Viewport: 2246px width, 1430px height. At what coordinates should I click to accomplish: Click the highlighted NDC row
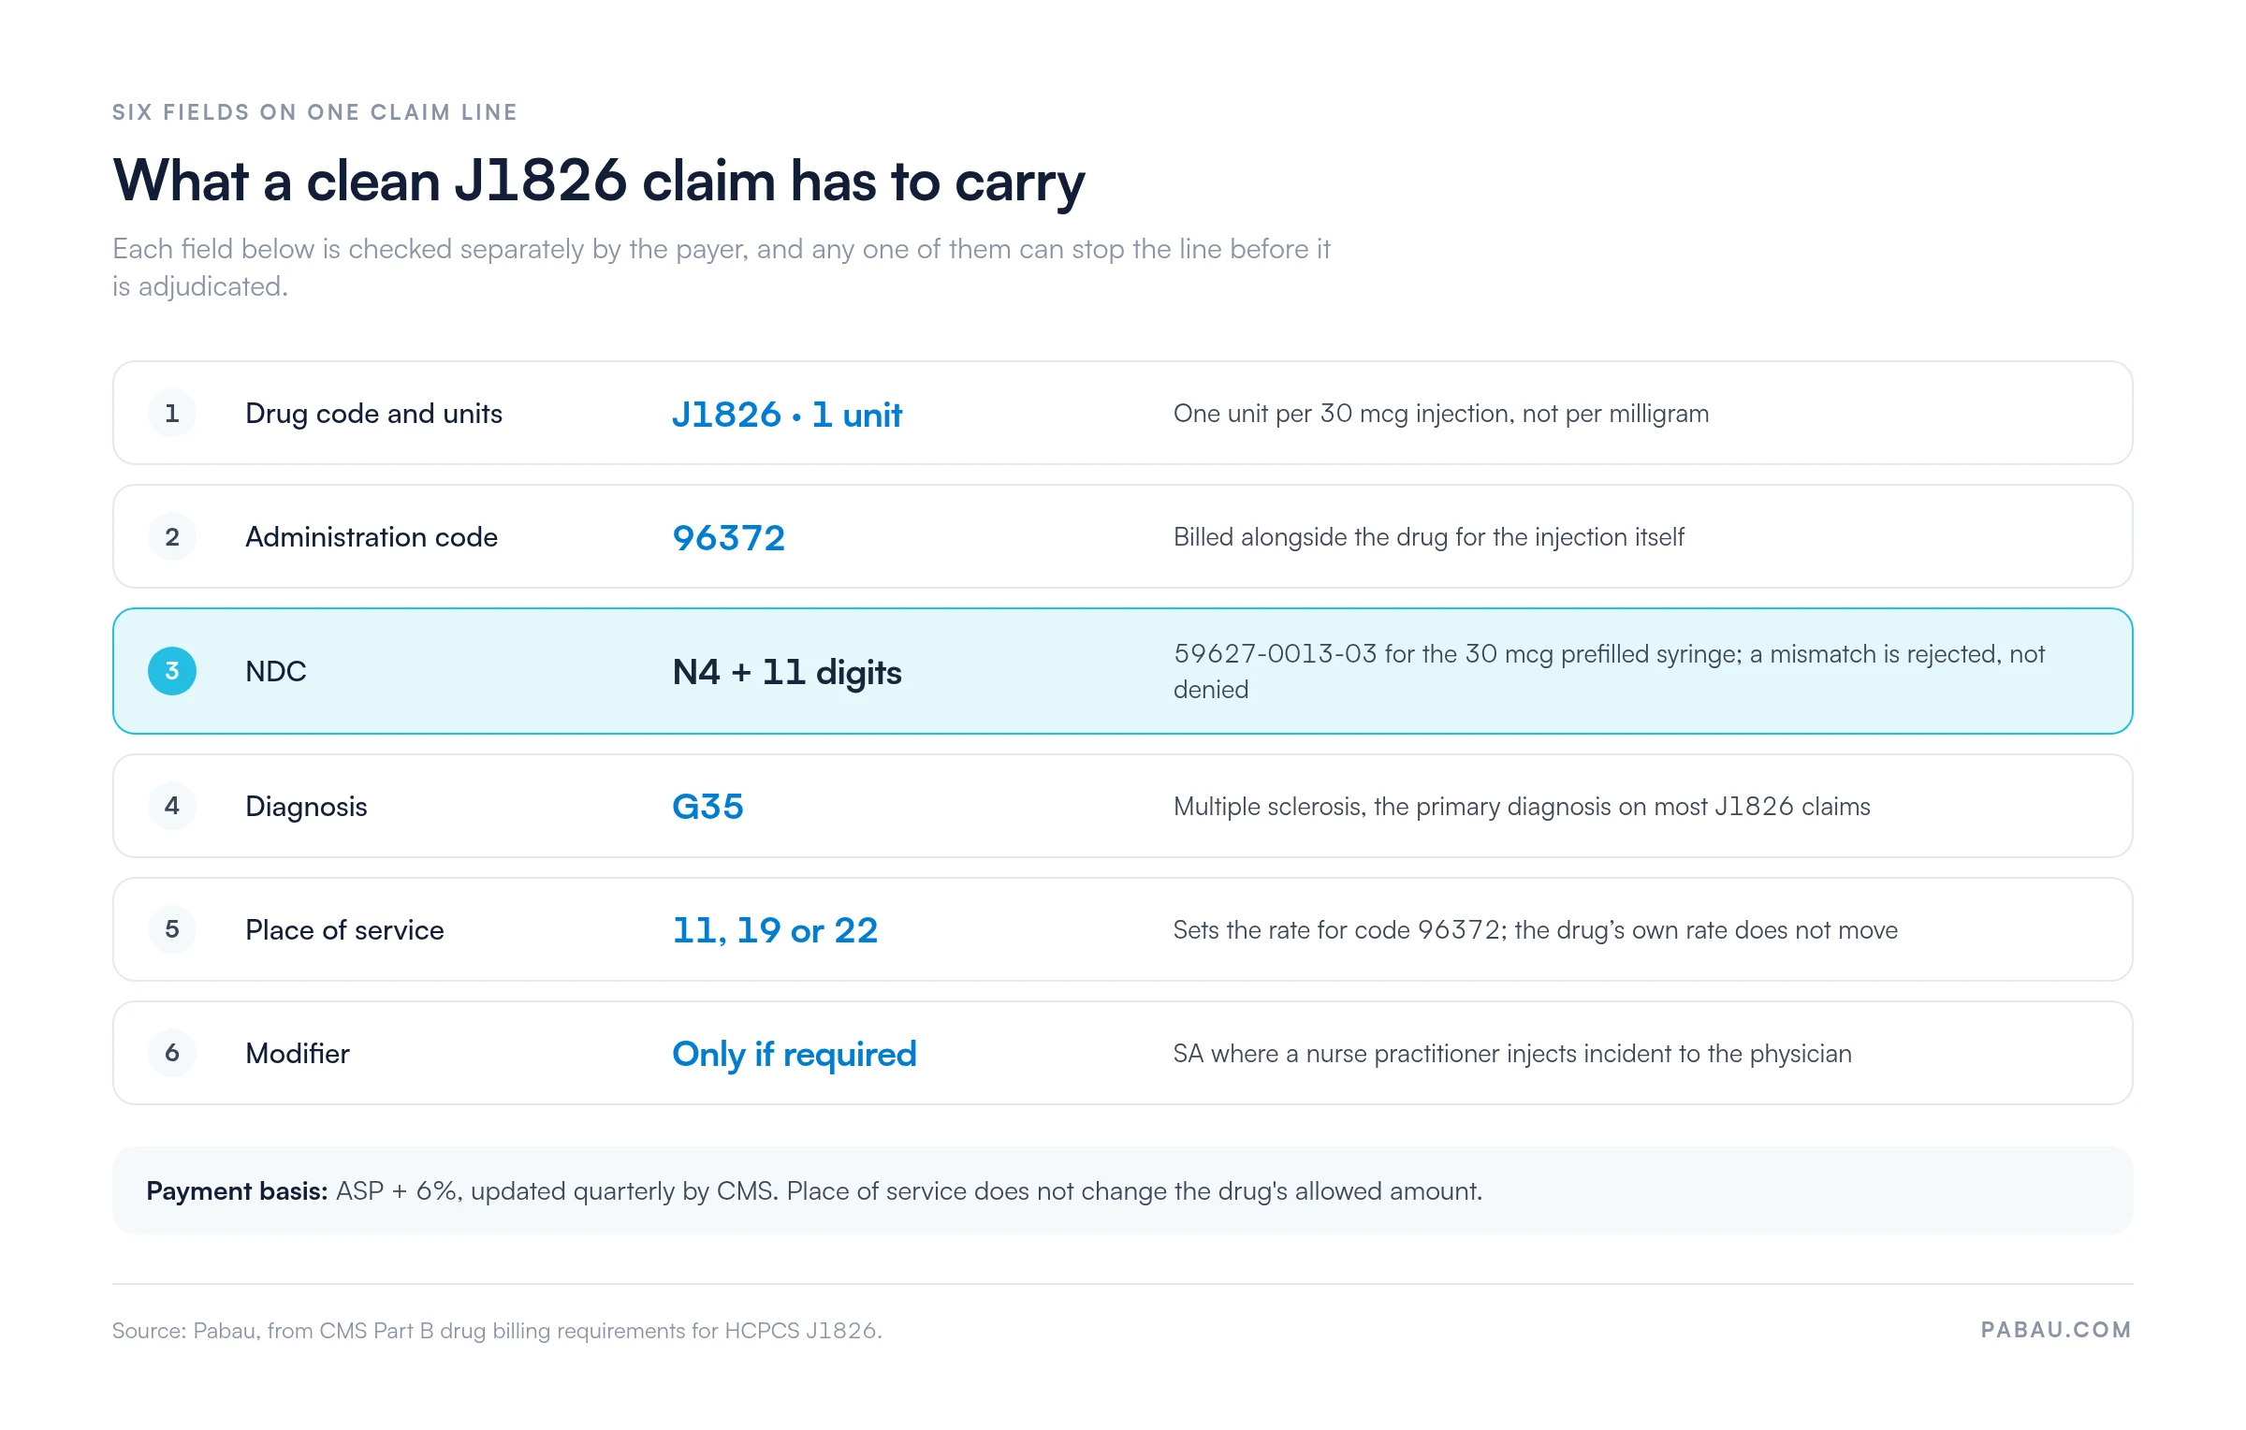click(1123, 671)
